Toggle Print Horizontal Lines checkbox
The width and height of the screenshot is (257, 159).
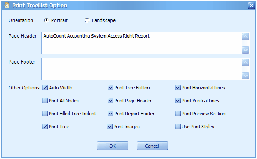(x=178, y=88)
